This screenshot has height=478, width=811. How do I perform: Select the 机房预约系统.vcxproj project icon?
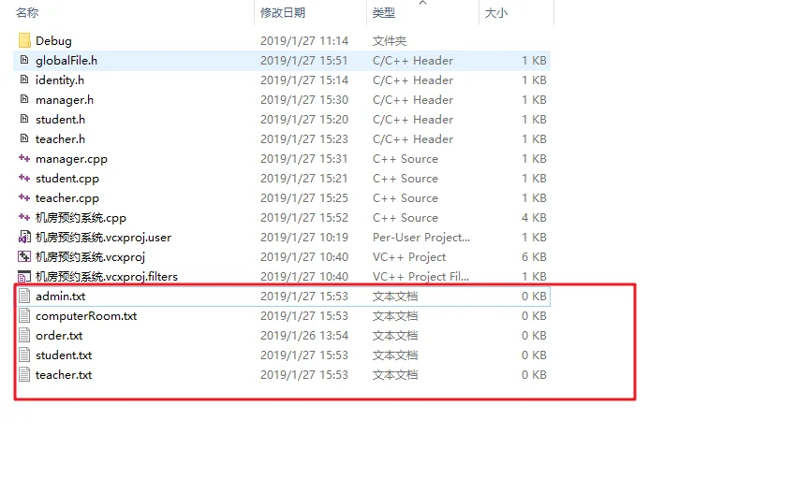point(24,257)
